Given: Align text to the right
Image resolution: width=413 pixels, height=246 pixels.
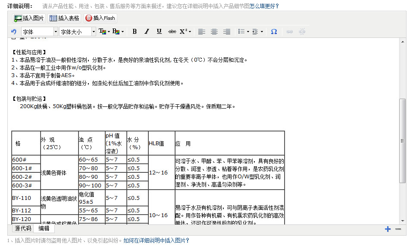Looking at the screenshot, I should (226, 31).
